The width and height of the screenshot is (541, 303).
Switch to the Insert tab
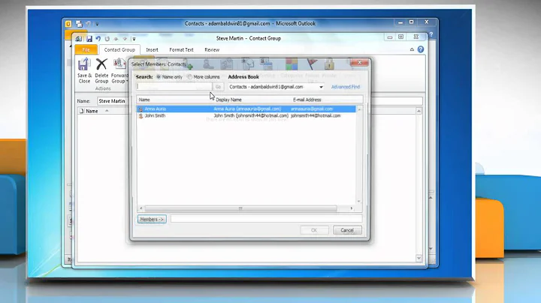click(152, 49)
